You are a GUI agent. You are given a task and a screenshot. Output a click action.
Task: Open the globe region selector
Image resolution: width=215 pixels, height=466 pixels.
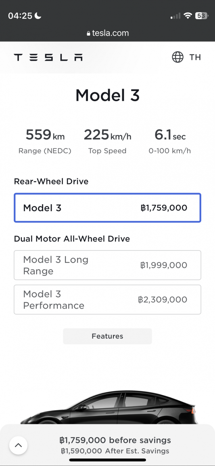(x=177, y=57)
